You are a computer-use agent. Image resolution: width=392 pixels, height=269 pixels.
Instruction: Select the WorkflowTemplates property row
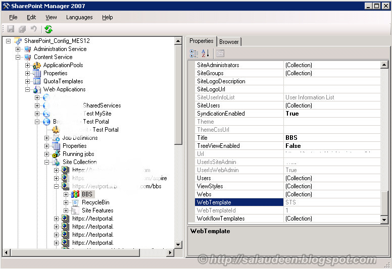[288, 219]
